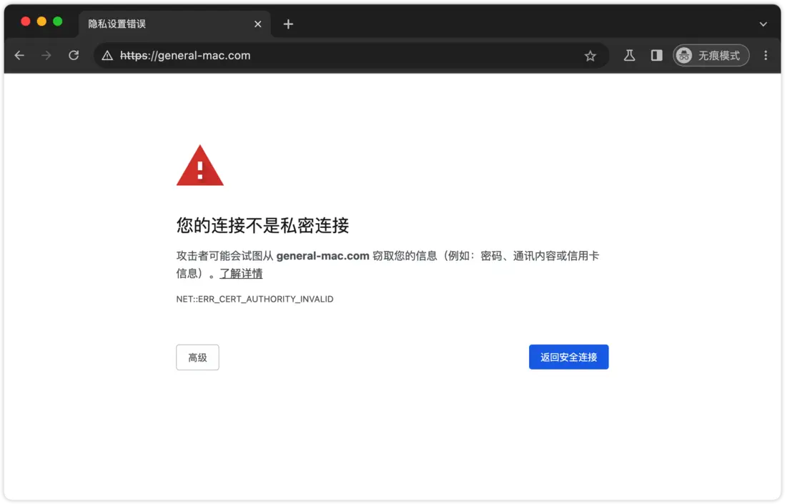Click the NET::ERR_CERT_AUTHORITY_INVALID error code

coord(255,300)
